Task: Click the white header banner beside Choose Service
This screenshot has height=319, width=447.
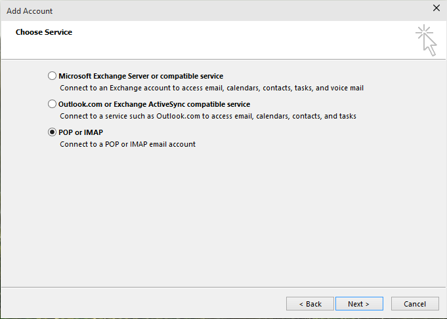Action: click(x=242, y=40)
